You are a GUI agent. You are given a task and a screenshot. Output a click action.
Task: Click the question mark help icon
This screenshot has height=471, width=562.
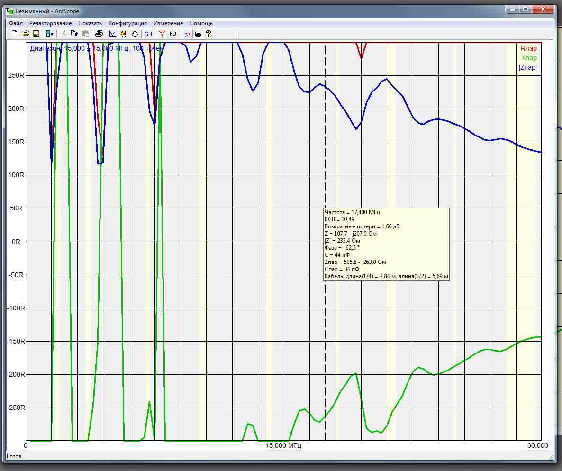[208, 34]
